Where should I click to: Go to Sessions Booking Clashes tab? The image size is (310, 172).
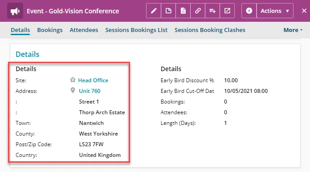click(x=210, y=30)
